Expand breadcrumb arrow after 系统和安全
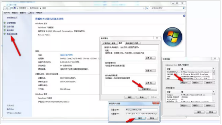 pyautogui.click(x=40, y=8)
